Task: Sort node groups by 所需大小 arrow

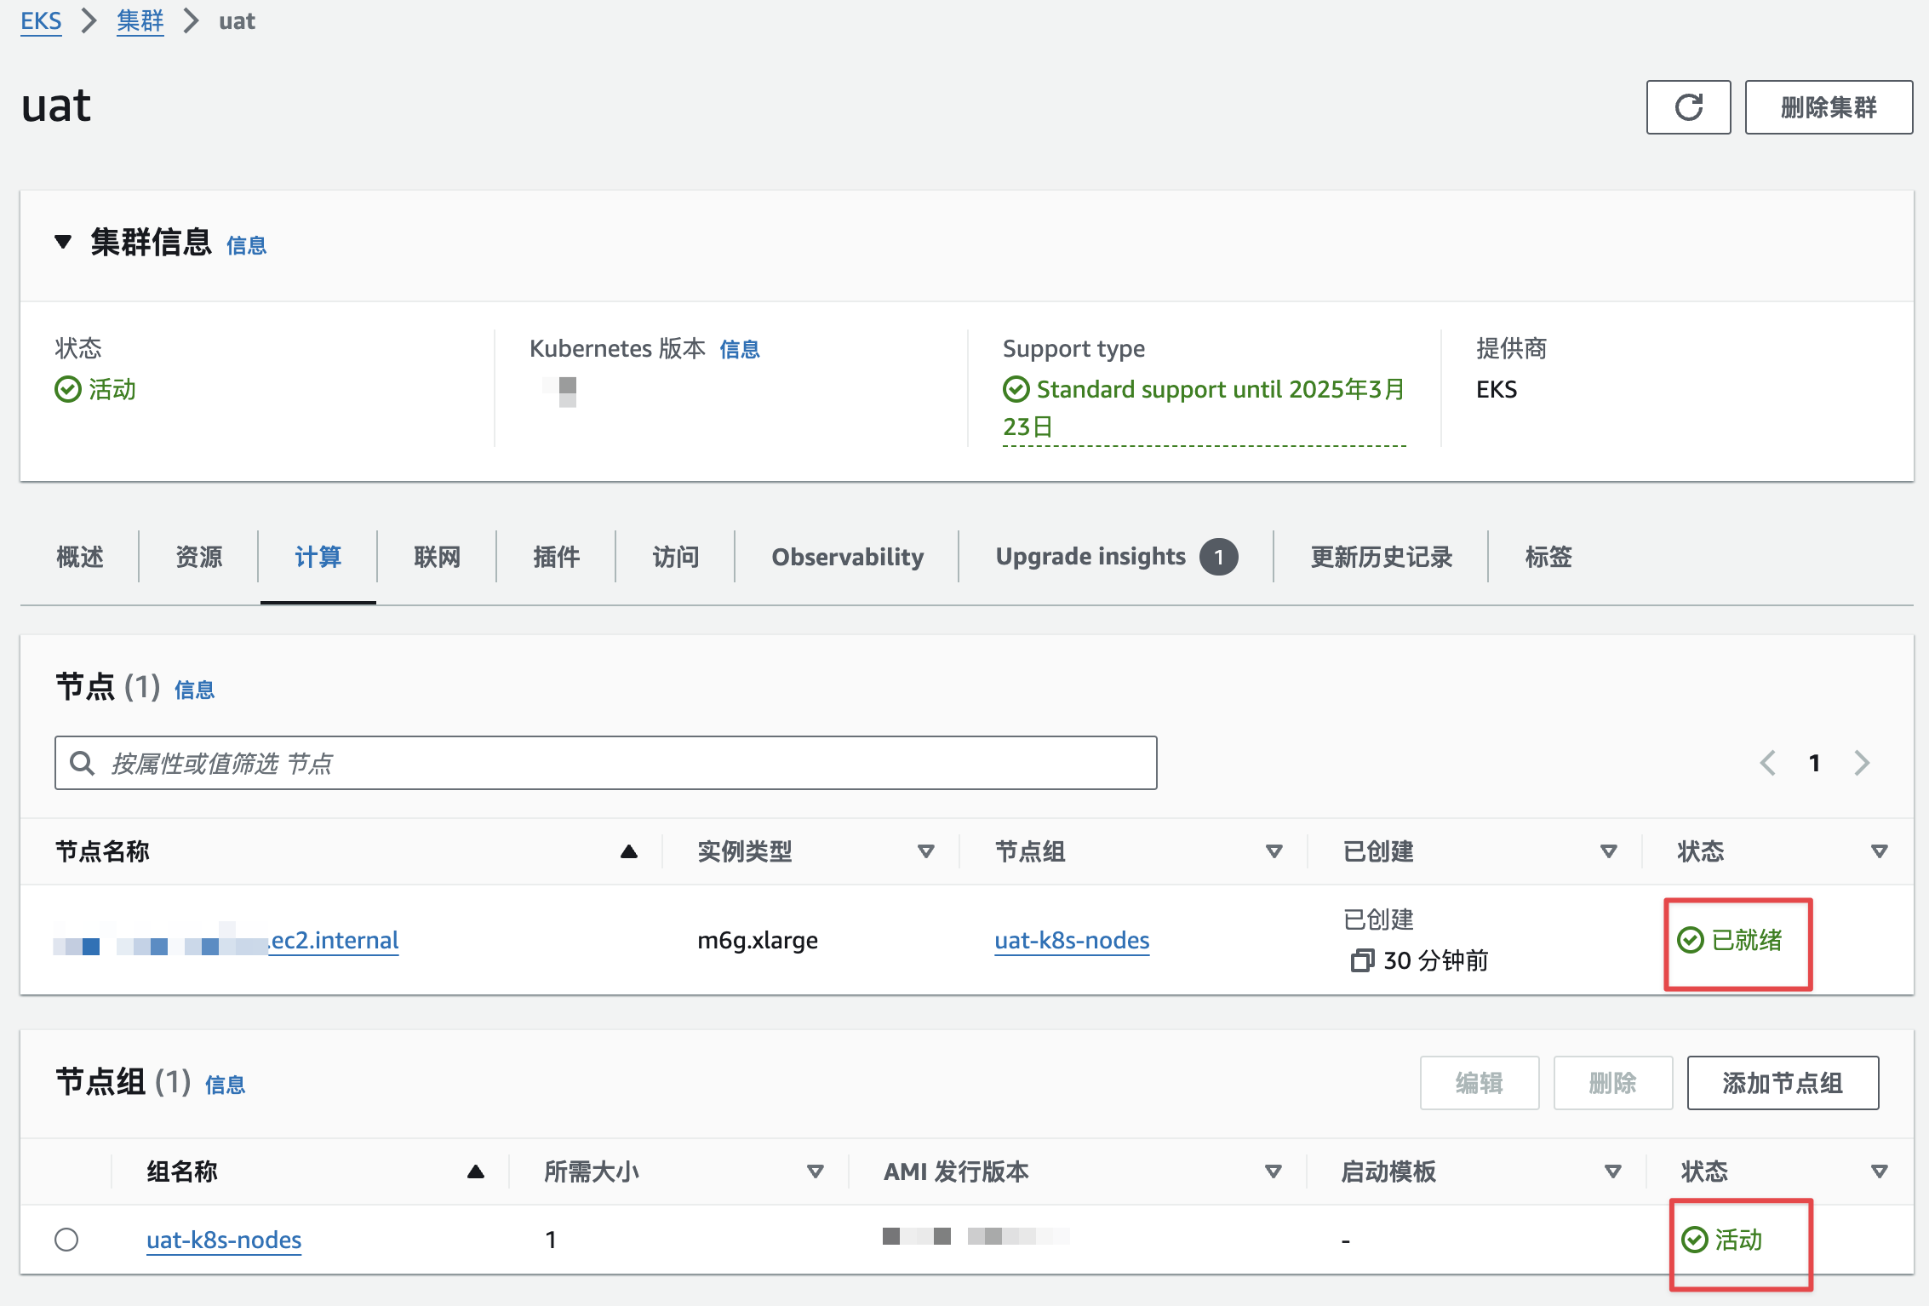Action: [816, 1172]
